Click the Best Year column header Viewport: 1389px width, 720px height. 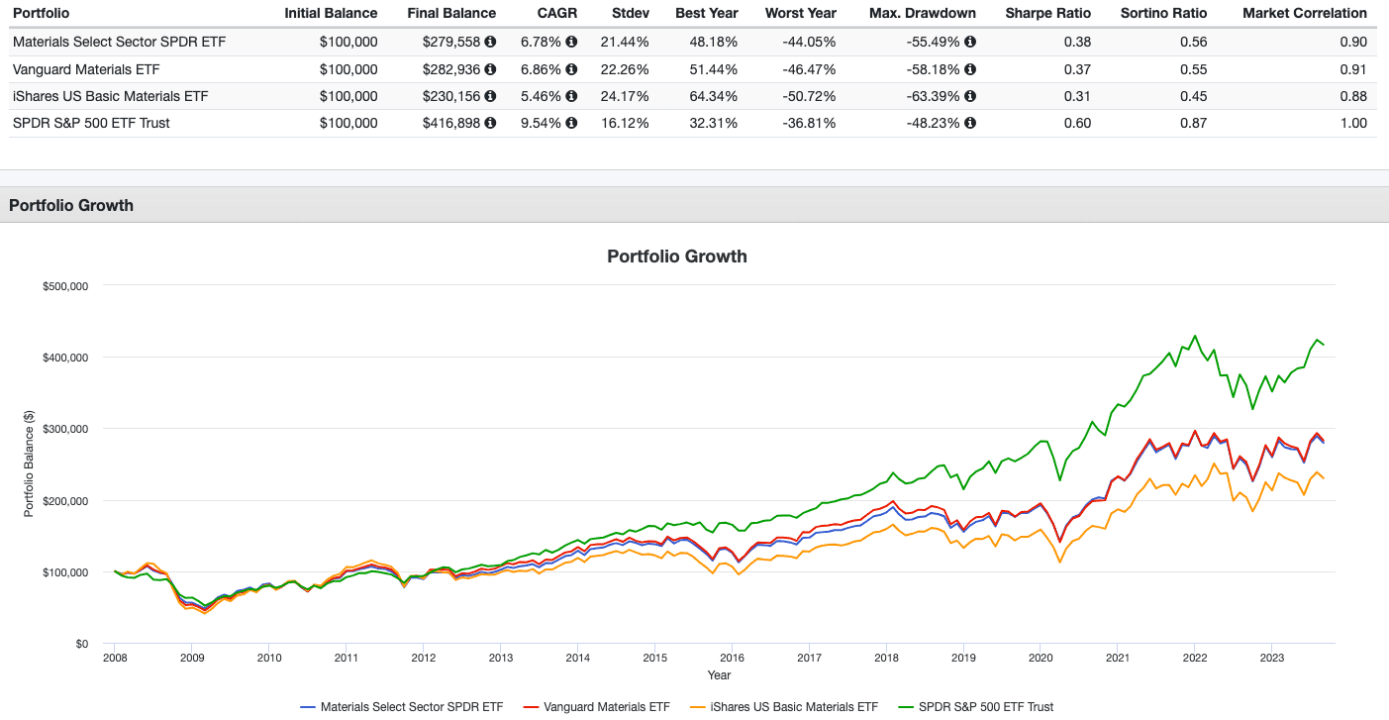point(707,14)
